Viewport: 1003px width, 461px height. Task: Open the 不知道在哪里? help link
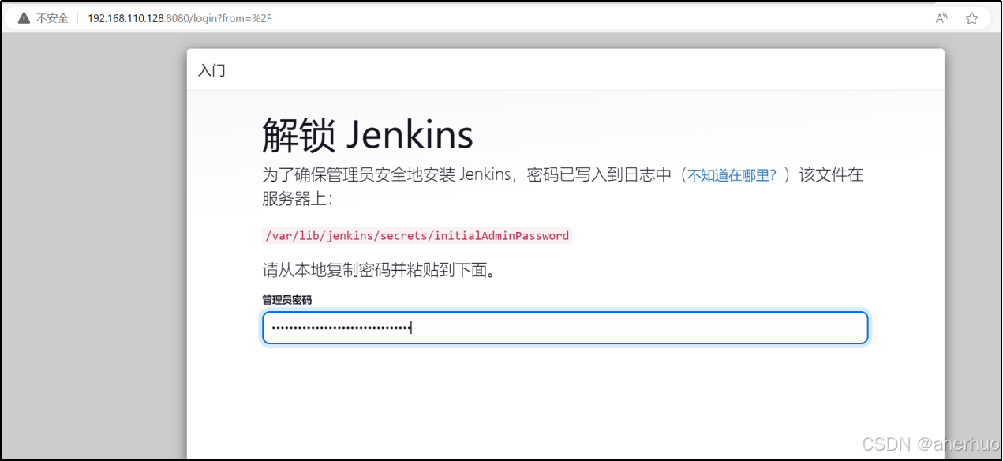click(732, 175)
